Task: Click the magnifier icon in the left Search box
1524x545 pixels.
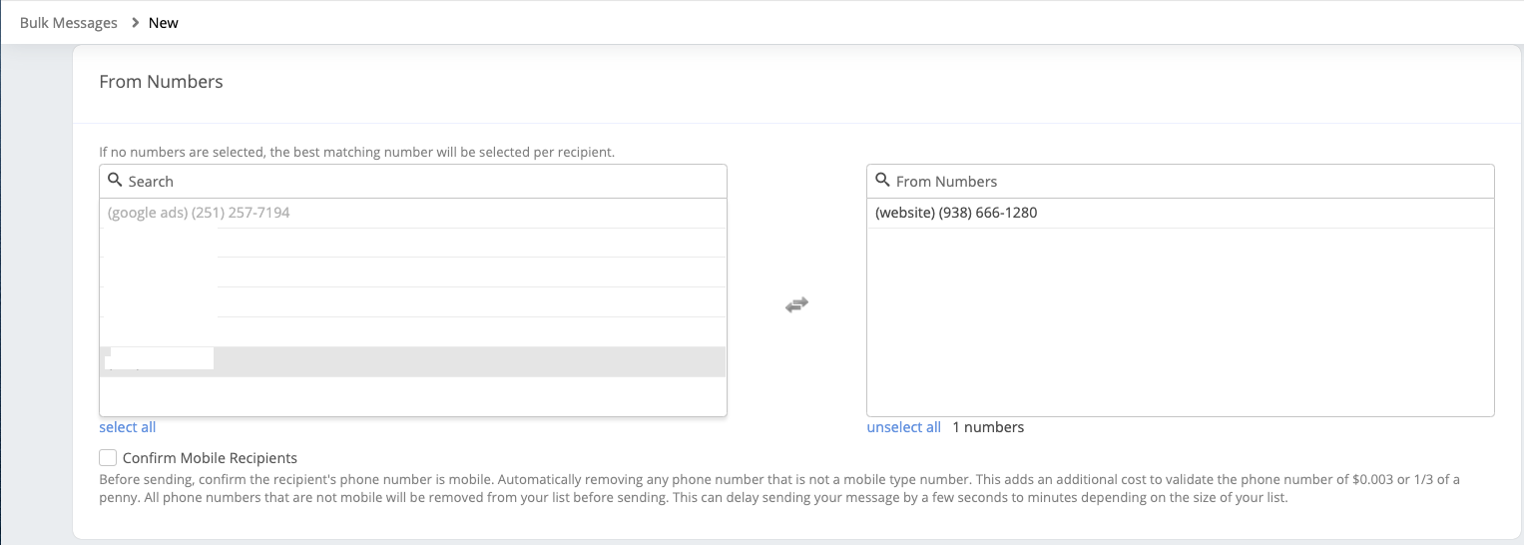Action: (x=114, y=181)
